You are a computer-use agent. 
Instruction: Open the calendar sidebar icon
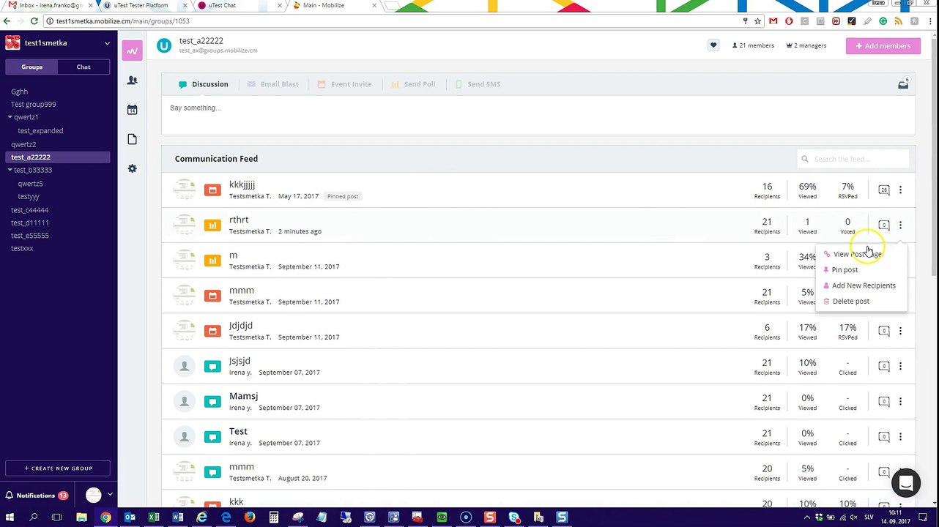132,110
